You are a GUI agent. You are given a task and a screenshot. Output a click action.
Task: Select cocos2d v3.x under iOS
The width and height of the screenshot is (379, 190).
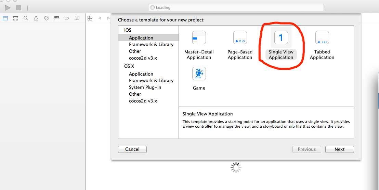(143, 58)
